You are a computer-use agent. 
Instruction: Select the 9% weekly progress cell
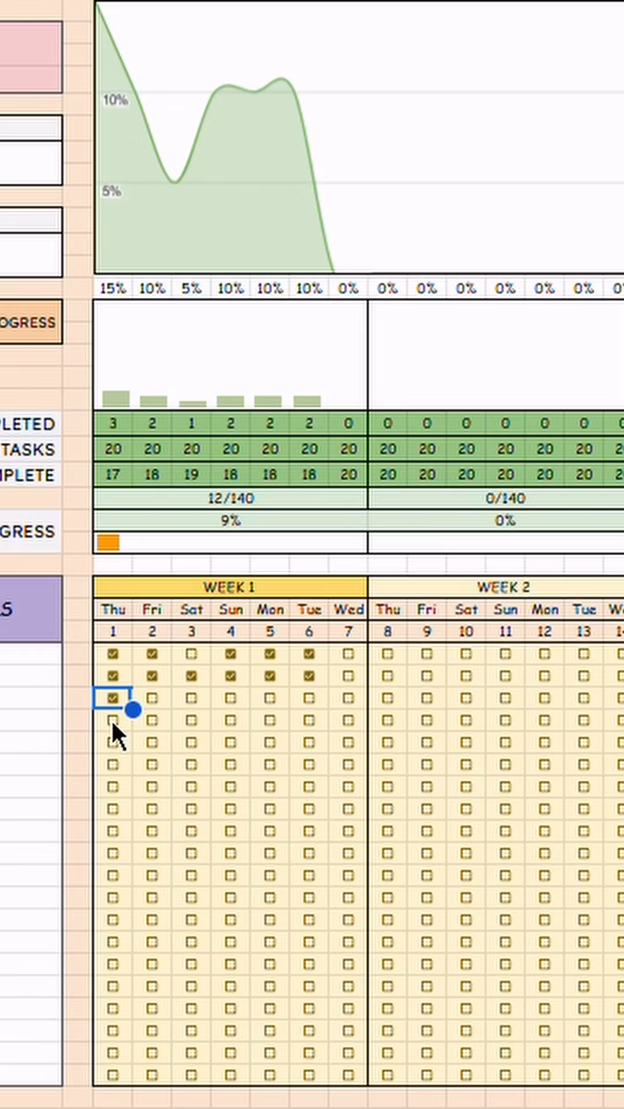point(230,520)
